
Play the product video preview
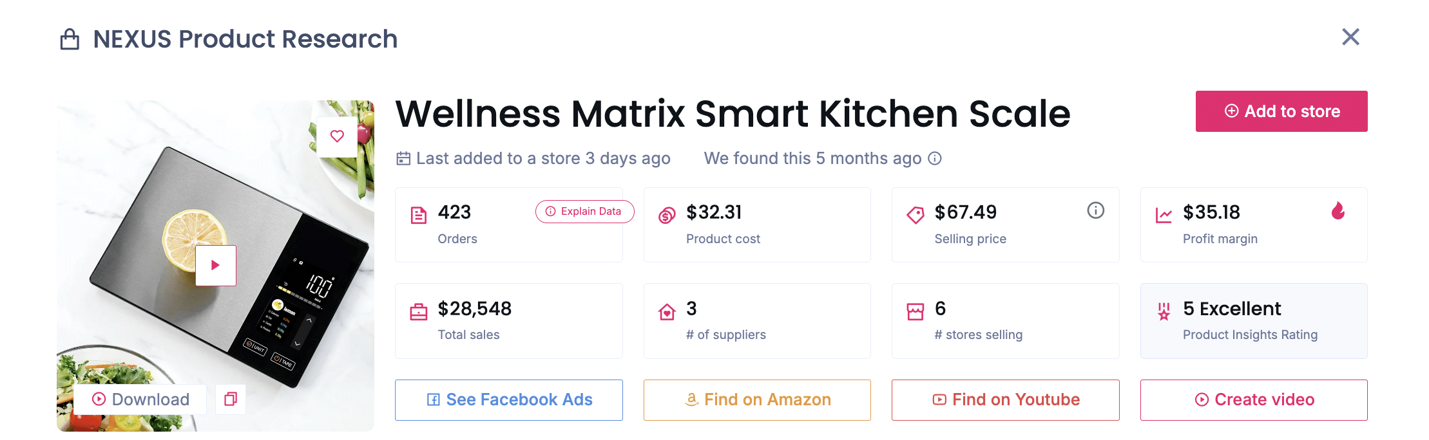216,265
